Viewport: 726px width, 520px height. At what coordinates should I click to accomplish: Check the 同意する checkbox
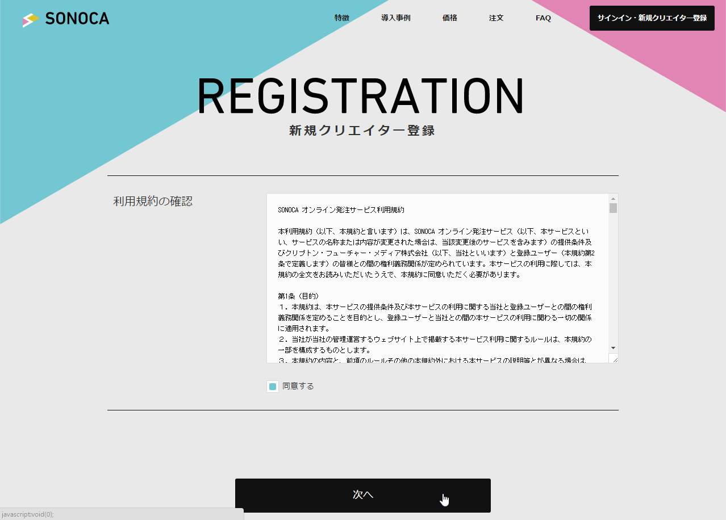point(273,387)
